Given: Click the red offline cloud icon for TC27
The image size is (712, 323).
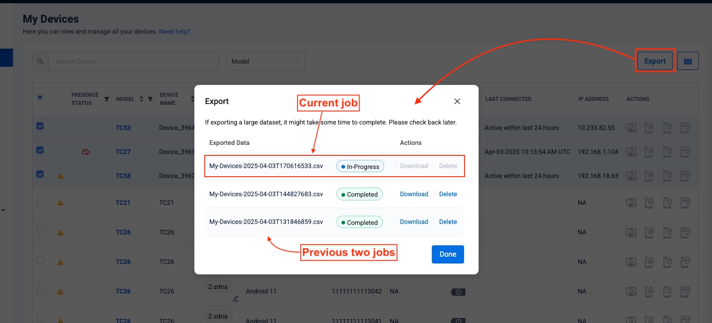Looking at the screenshot, I should point(85,152).
